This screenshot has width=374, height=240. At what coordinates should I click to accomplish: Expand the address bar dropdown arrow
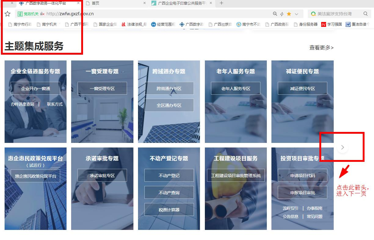pos(296,14)
